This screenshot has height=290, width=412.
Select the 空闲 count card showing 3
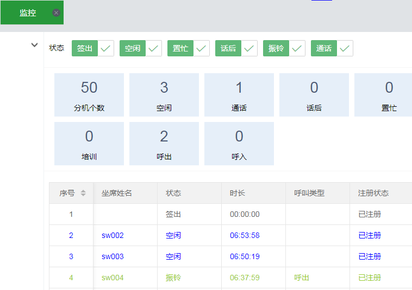pyautogui.click(x=164, y=95)
